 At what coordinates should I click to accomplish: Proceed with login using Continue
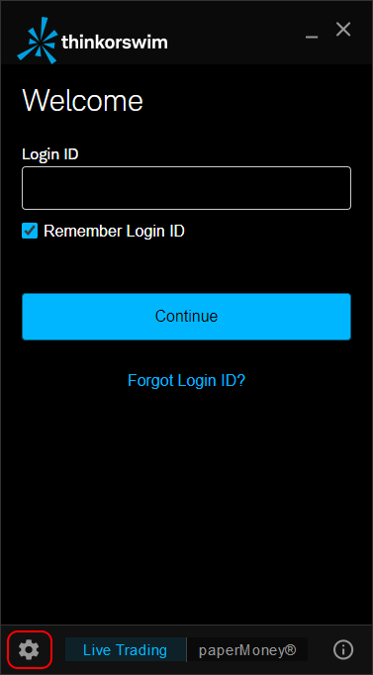point(186,317)
